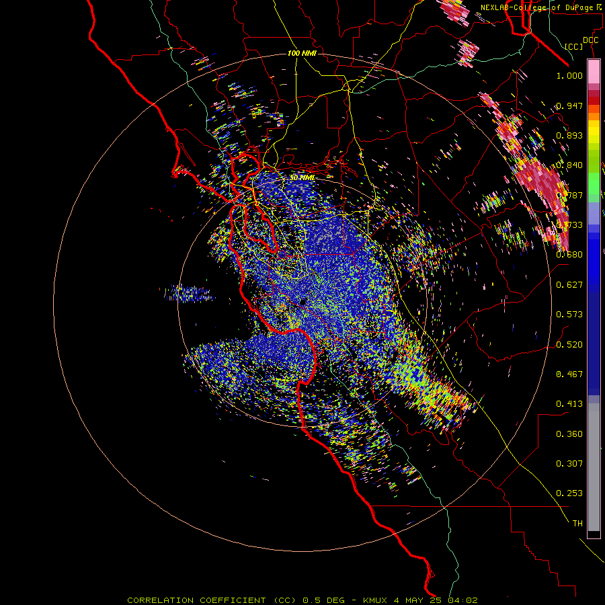Screen dimensions: 605x605
Task: Click the DCC label above the color scale
Action: pyautogui.click(x=590, y=40)
